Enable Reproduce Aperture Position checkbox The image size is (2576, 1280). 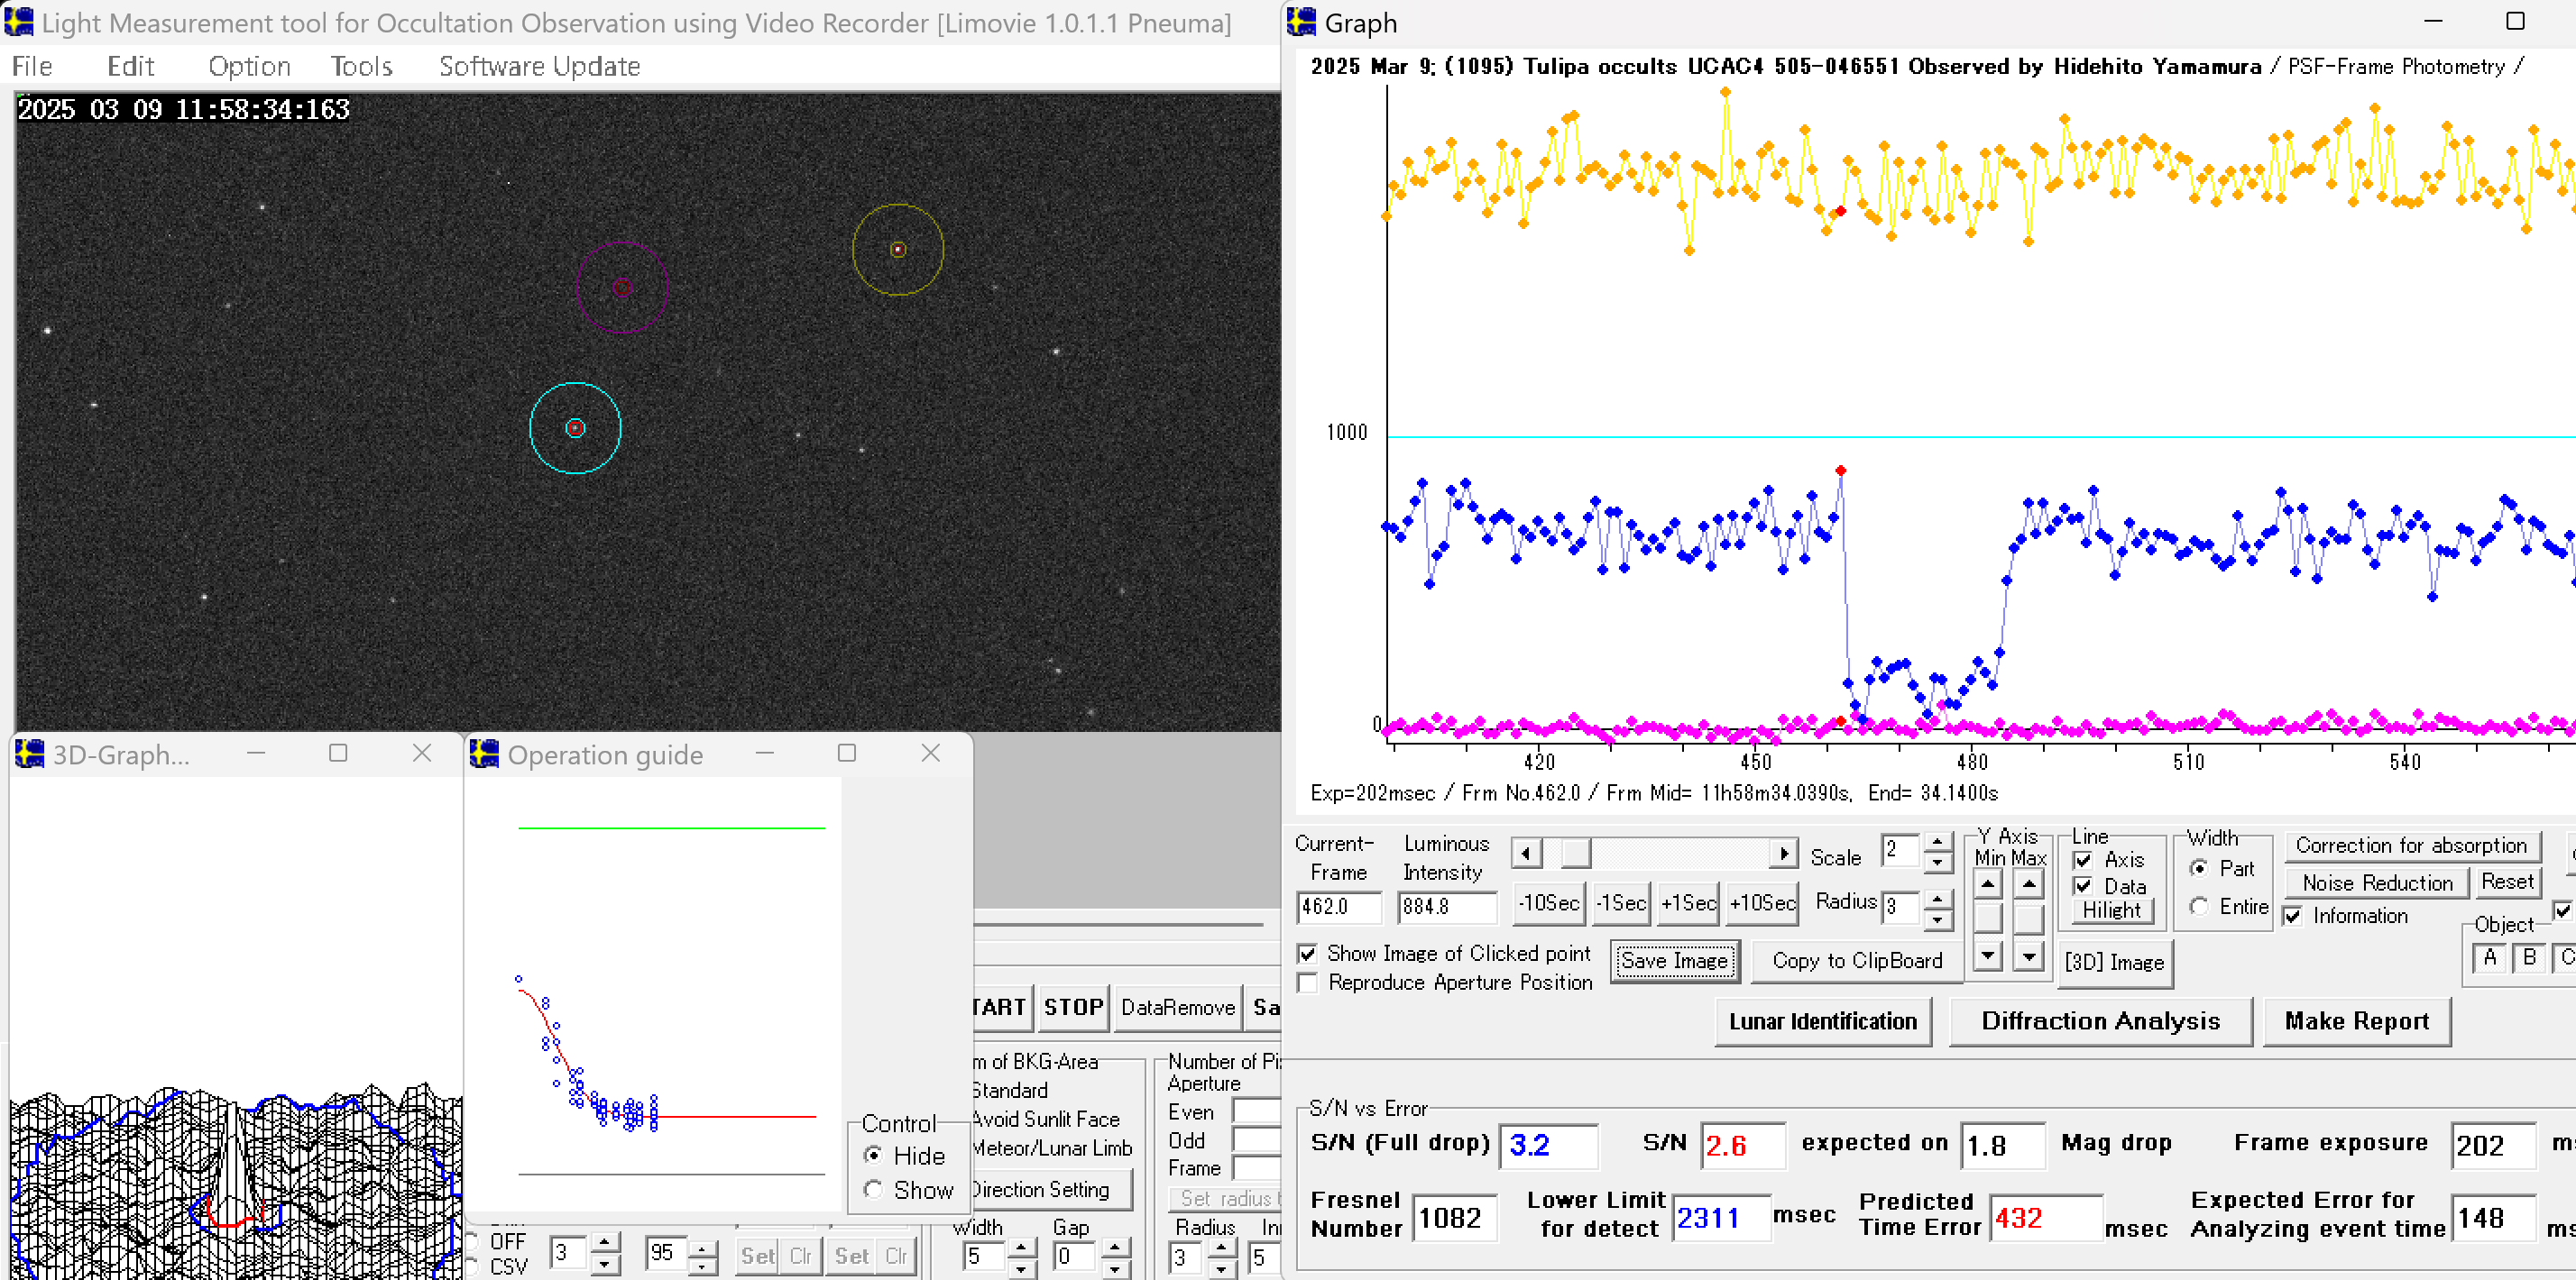point(1307,983)
